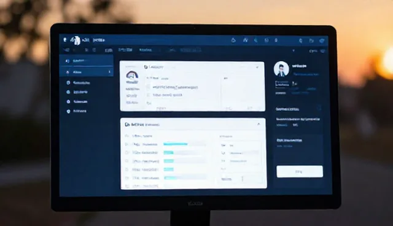Open the third sidebar item with round icon

(x=79, y=83)
